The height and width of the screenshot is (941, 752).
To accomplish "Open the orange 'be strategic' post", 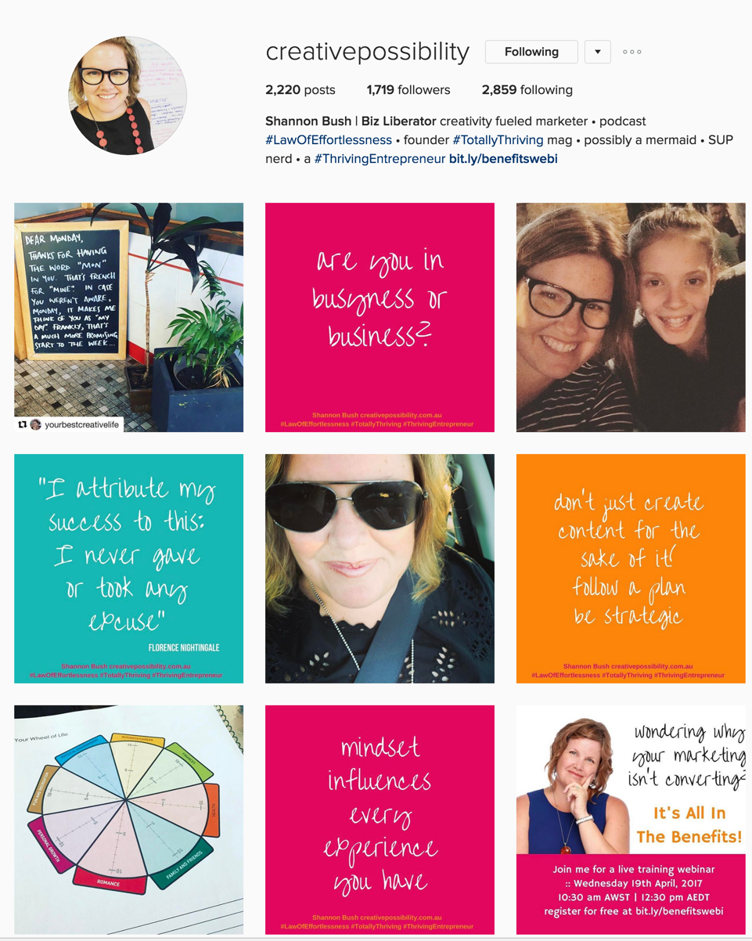I will click(x=631, y=568).
